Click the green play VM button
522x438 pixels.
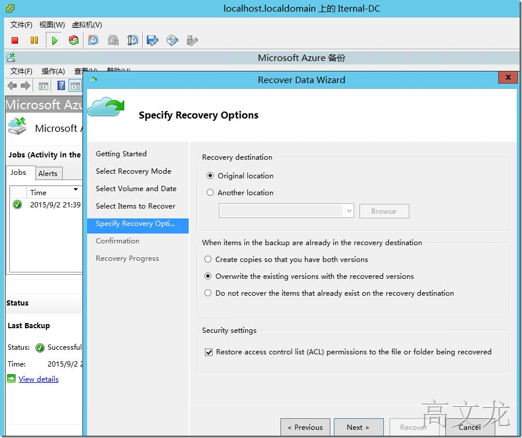(x=55, y=41)
